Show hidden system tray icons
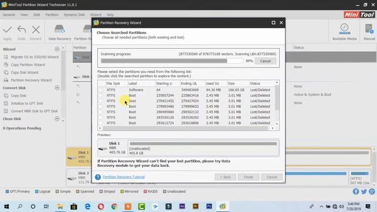 pos(321,207)
